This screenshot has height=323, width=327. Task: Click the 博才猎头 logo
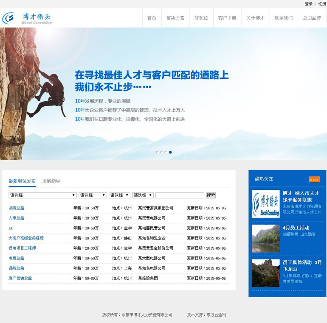[27, 18]
